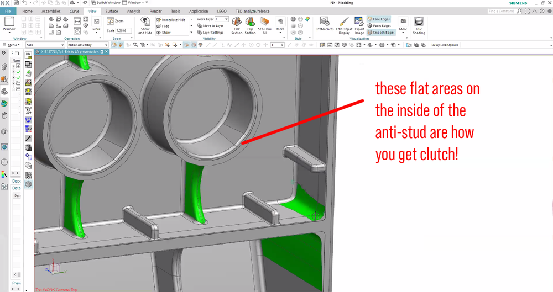Open the Face selection filter dropdown
Screen dimensions: 553x292
[x=45, y=45]
